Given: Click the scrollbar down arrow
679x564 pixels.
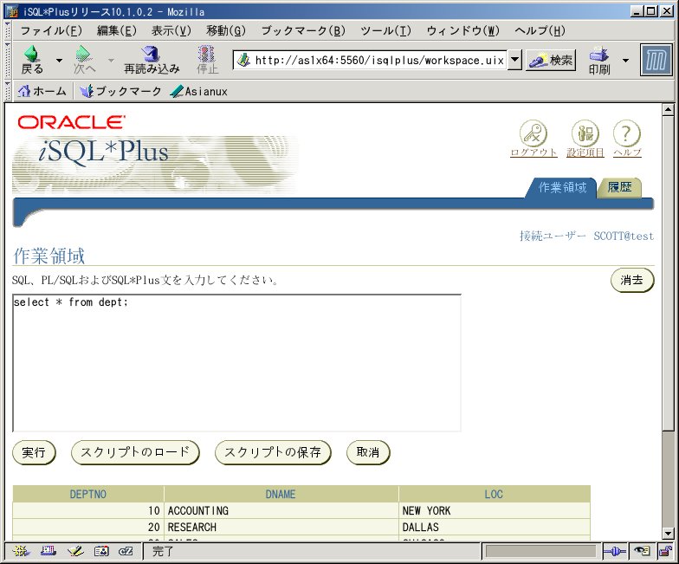Looking at the screenshot, I should coord(669,534).
